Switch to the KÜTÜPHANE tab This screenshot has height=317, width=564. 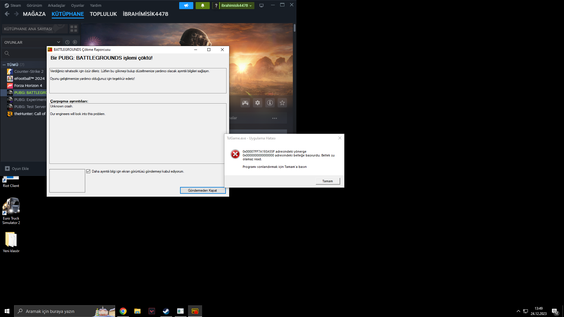point(68,14)
